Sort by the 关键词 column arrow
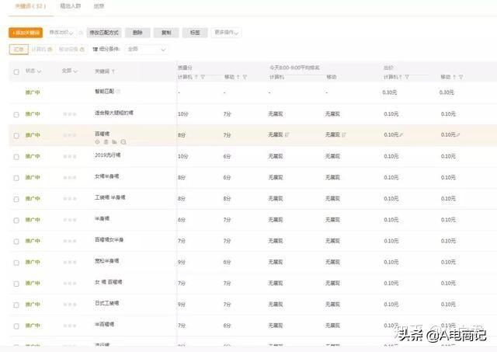This screenshot has width=497, height=352. pyautogui.click(x=113, y=71)
